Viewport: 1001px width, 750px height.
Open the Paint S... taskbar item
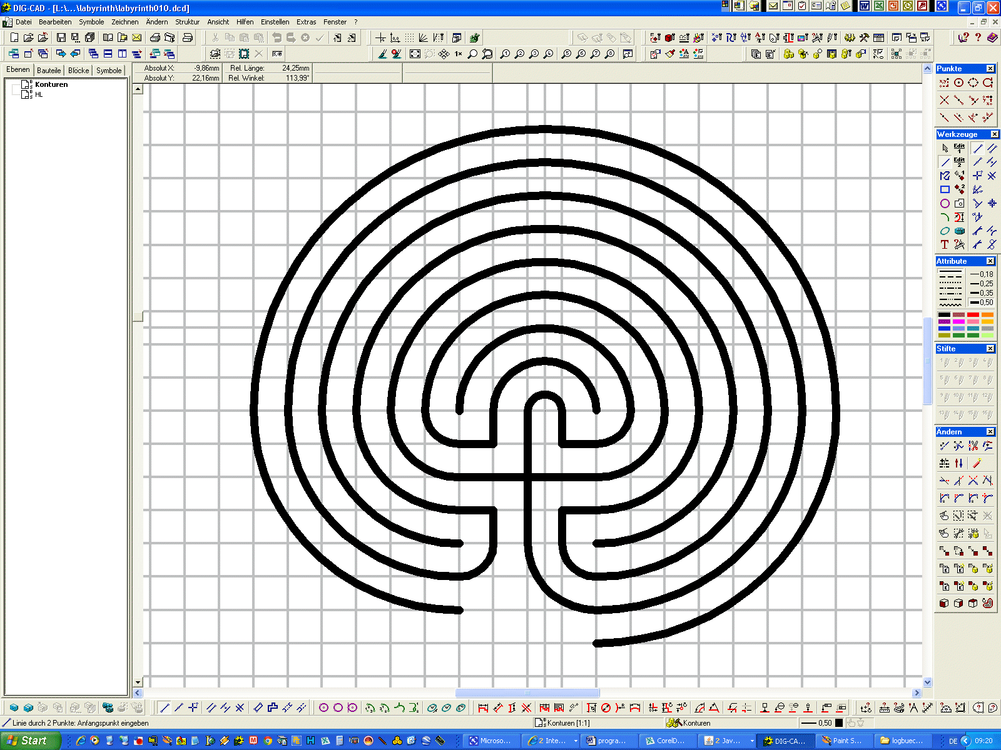point(846,741)
